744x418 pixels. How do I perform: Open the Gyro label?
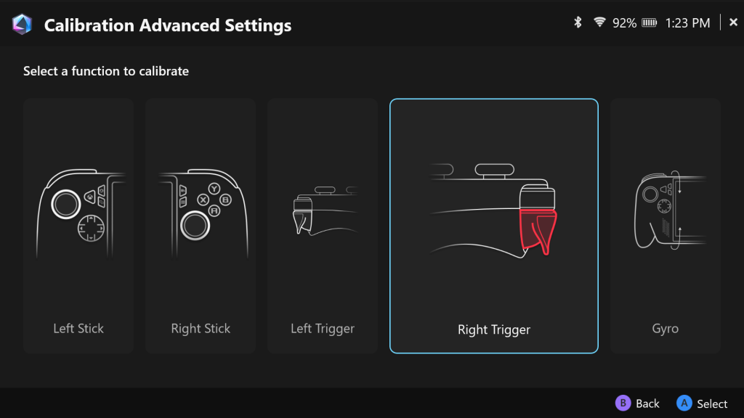666,329
